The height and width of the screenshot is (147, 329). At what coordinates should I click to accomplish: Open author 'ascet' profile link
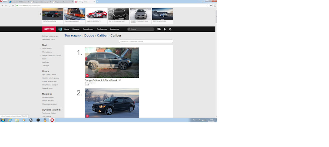[87, 85]
